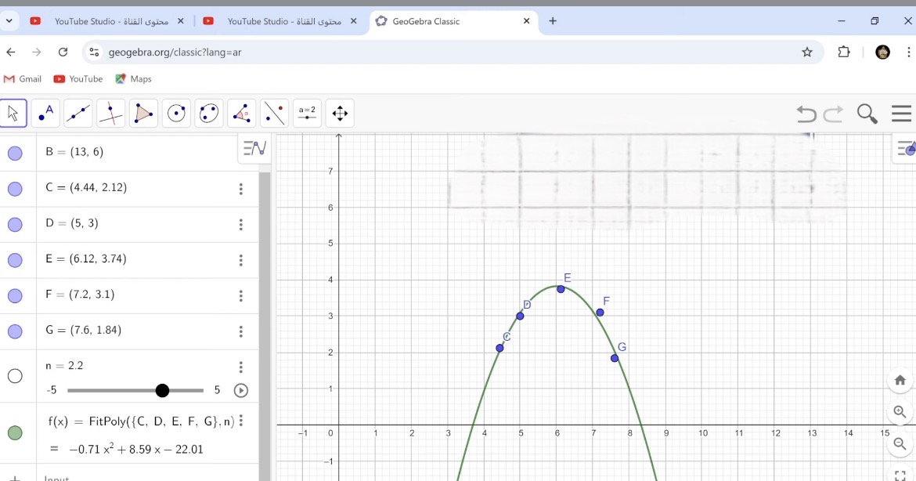916x481 pixels.
Task: Open the GeoGebra main hamburger menu
Action: point(901,114)
